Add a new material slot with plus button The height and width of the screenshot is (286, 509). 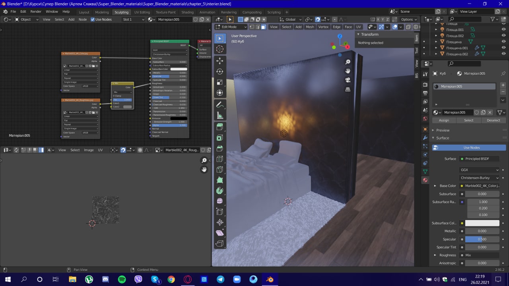[503, 85]
